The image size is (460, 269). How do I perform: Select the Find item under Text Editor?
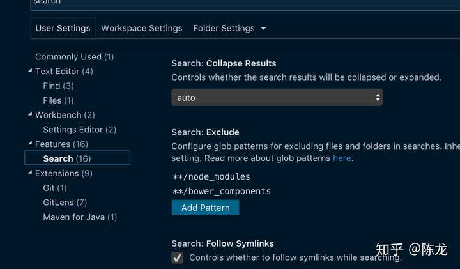point(58,86)
